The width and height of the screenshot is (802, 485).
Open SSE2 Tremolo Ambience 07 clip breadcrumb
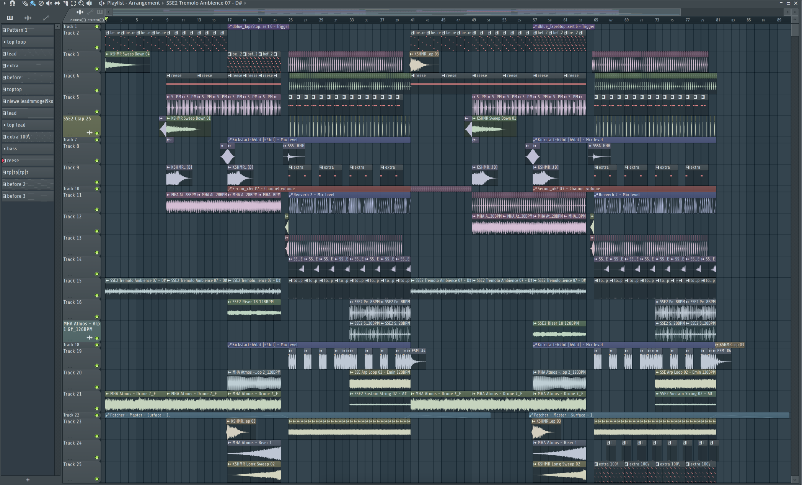point(204,3)
